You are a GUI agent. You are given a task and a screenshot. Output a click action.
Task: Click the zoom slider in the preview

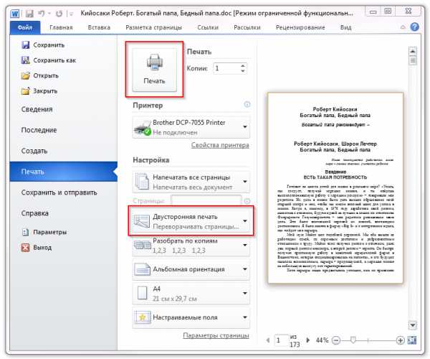click(x=374, y=340)
